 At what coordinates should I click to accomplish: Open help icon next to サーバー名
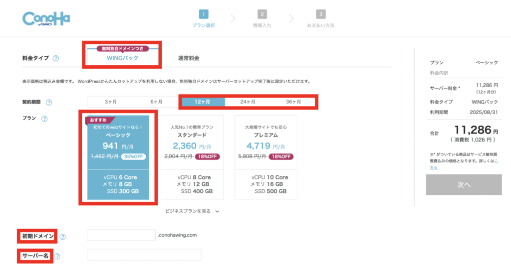(57, 257)
